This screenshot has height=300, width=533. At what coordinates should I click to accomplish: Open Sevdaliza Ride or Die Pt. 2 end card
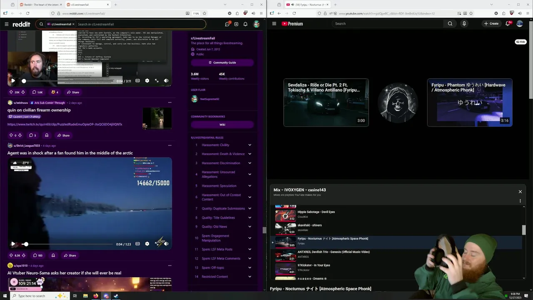click(326, 102)
